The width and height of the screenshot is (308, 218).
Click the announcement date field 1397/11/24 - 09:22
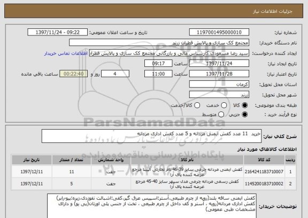tap(58, 32)
